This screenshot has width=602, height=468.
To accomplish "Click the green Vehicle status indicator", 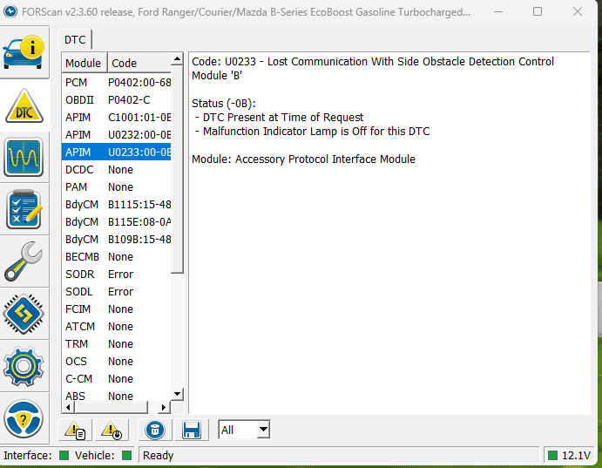I will pyautogui.click(x=126, y=456).
